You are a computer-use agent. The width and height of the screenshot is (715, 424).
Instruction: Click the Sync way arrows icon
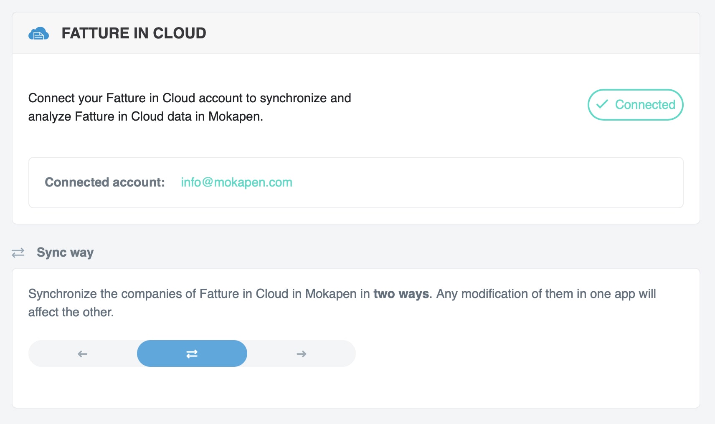point(18,253)
